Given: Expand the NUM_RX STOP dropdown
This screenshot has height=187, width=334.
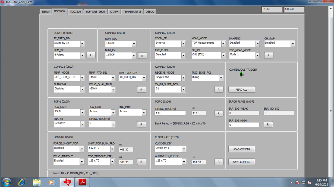Looking at the screenshot, I should click(134, 55).
